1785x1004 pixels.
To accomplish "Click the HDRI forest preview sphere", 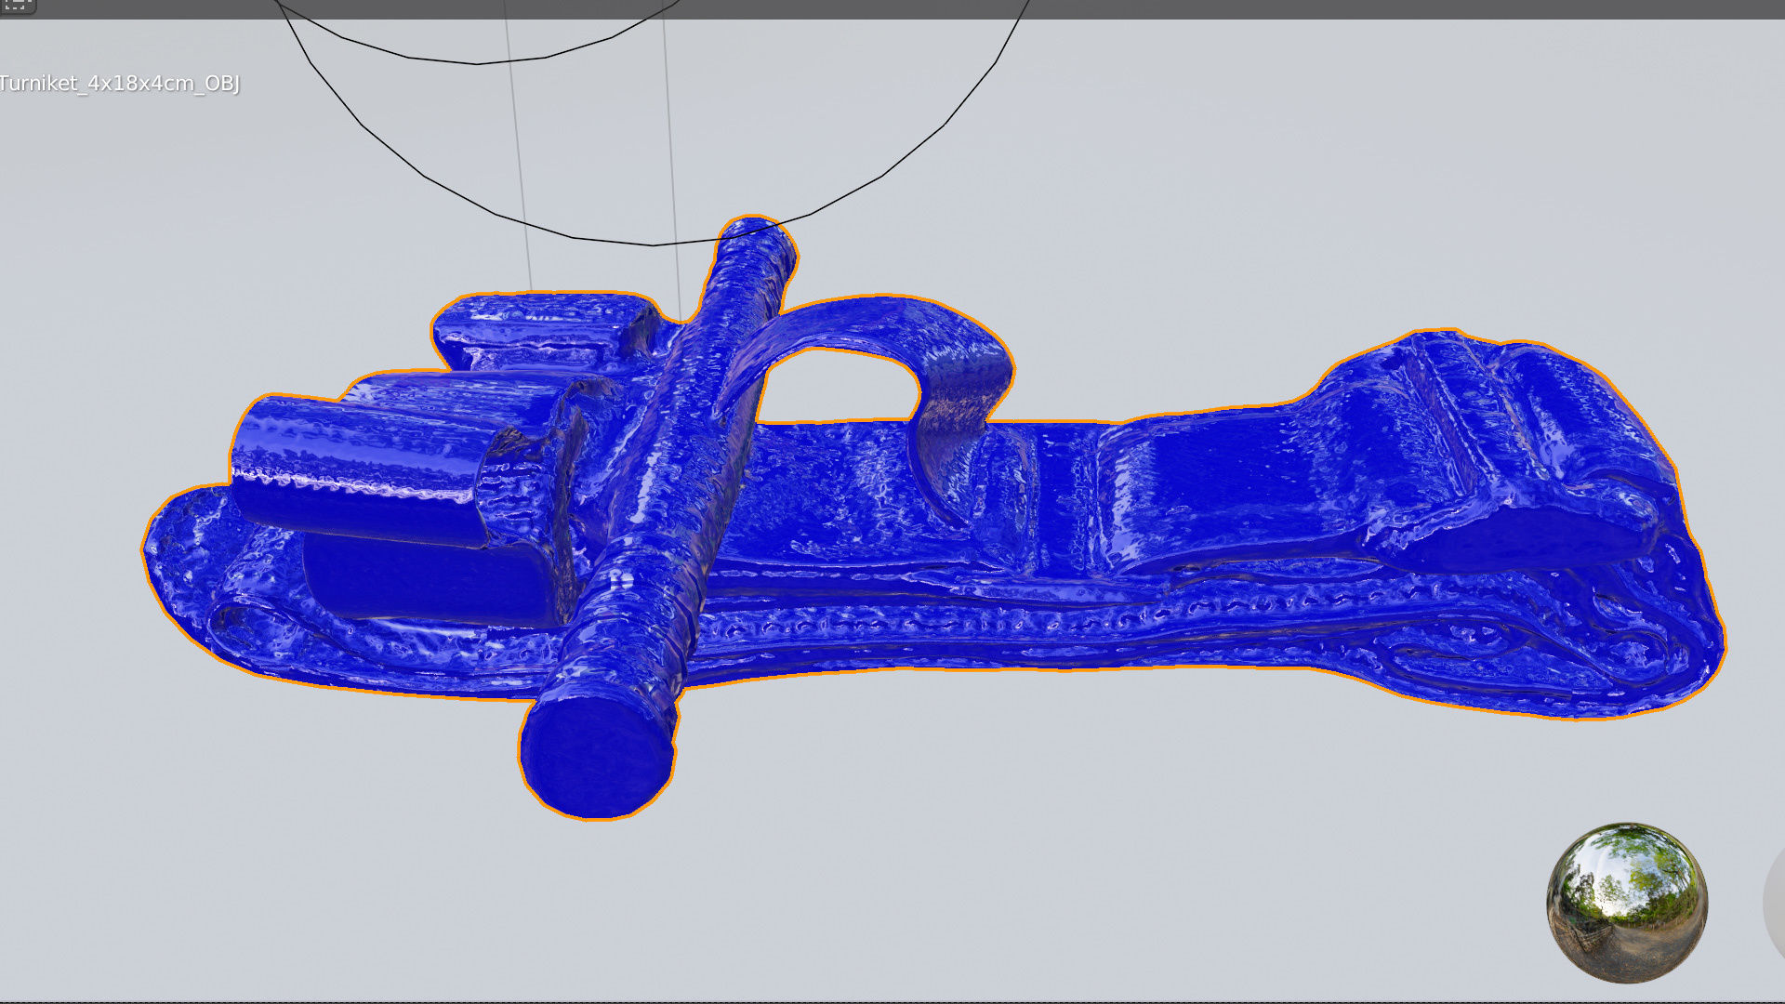I will coord(1626,903).
